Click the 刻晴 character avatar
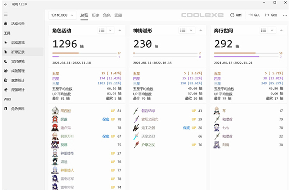 [x=217, y=145]
